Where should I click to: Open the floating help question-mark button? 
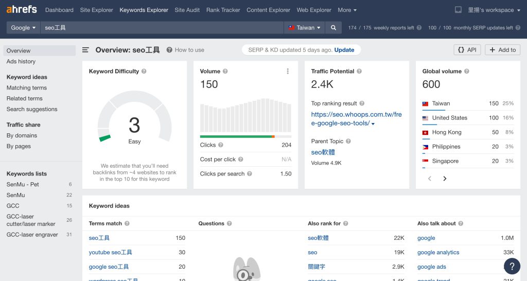(x=512, y=266)
